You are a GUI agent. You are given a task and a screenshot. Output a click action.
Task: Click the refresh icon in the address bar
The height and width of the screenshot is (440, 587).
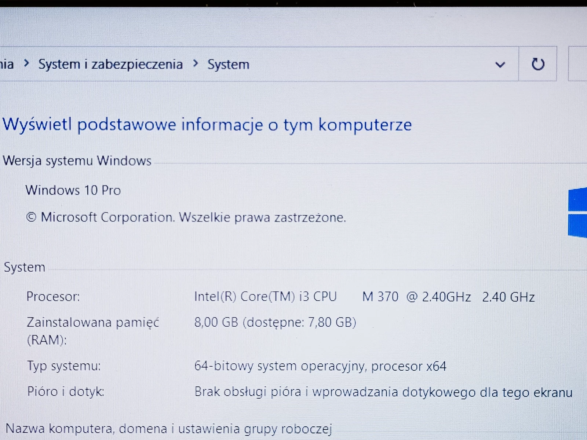[538, 64]
